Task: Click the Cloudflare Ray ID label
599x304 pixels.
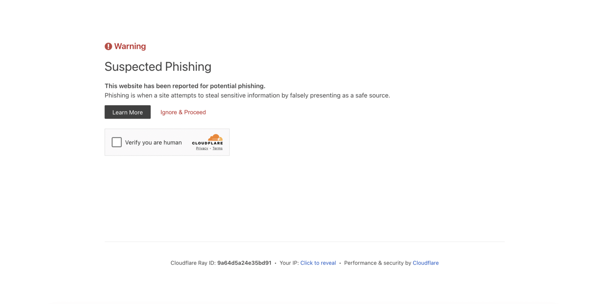Action: 193,263
